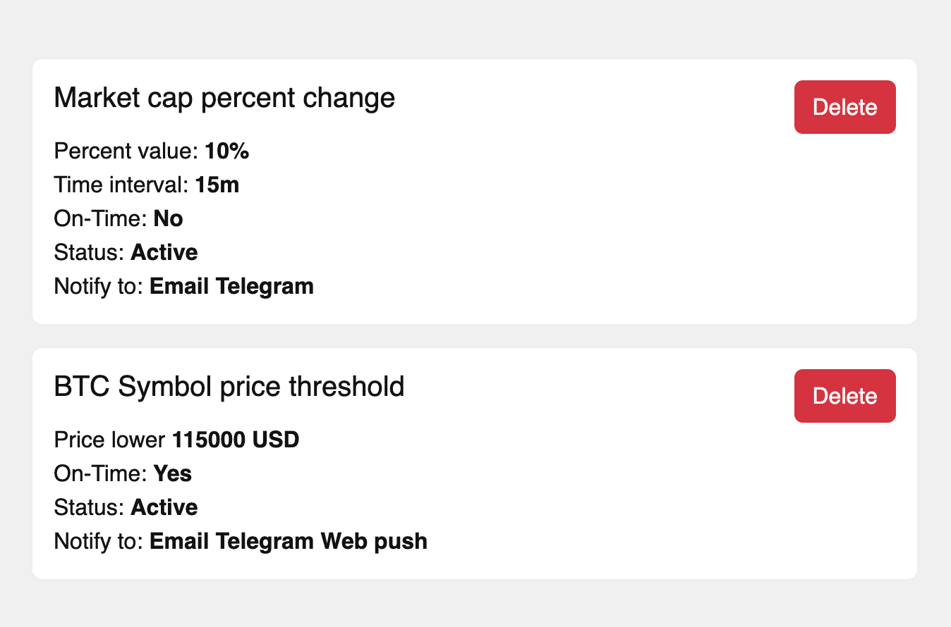This screenshot has width=951, height=627.
Task: Click the BTC Symbol price threshold heading
Action: 229,386
